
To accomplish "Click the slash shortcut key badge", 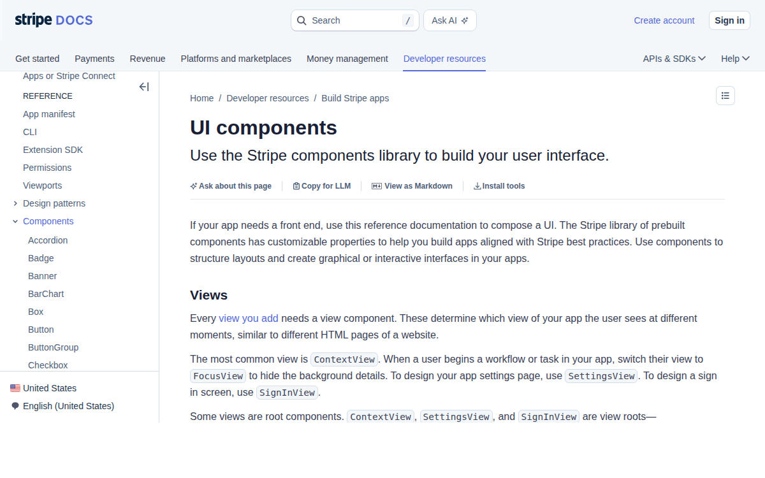I will point(408,20).
